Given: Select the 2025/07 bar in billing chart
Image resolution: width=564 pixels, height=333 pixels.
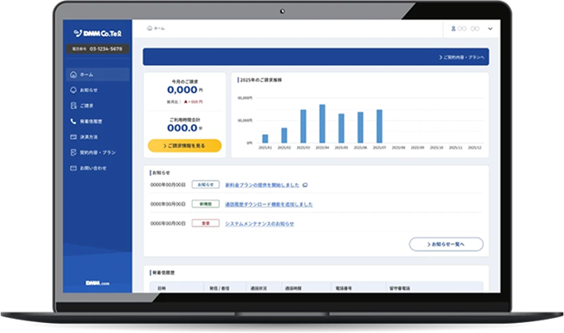Looking at the screenshot, I should tap(379, 127).
